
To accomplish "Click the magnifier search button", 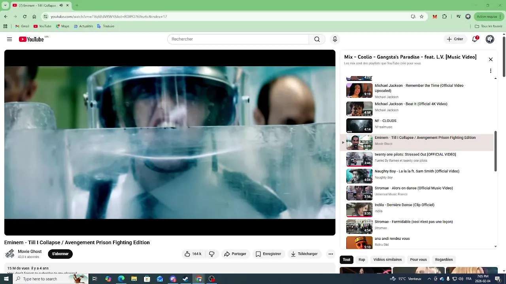I will point(317,39).
